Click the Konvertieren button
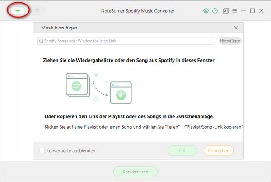Screen dimensions: 271x182 135,172
